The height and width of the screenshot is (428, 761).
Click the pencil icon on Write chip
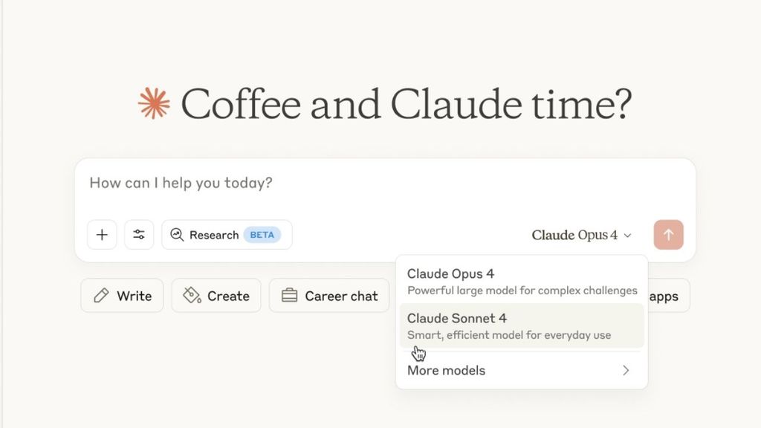click(101, 296)
